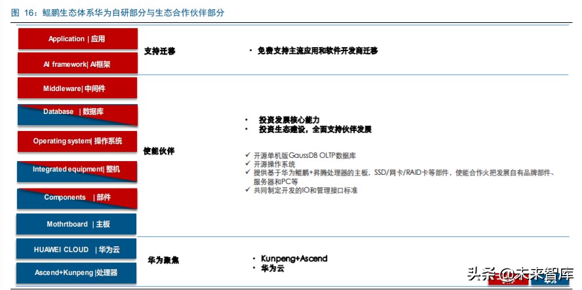This screenshot has width=582, height=290.
Task: Click the HUAWEI CLOUD | 华为云 block
Action: [76, 249]
